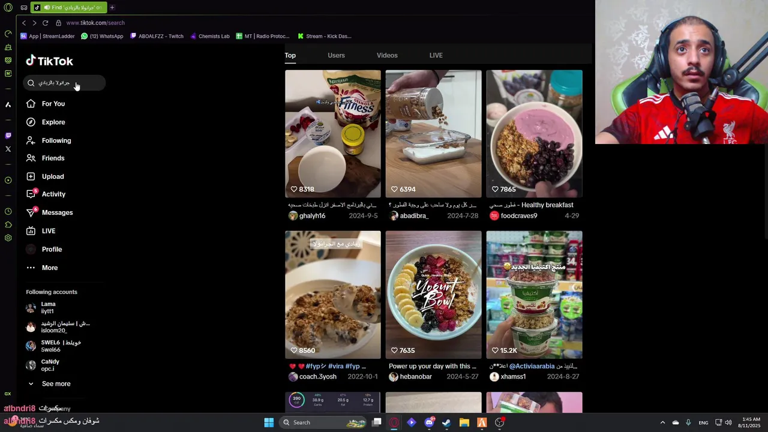Click the 'Power up your day with this' caption
The height and width of the screenshot is (432, 768).
pos(433,366)
